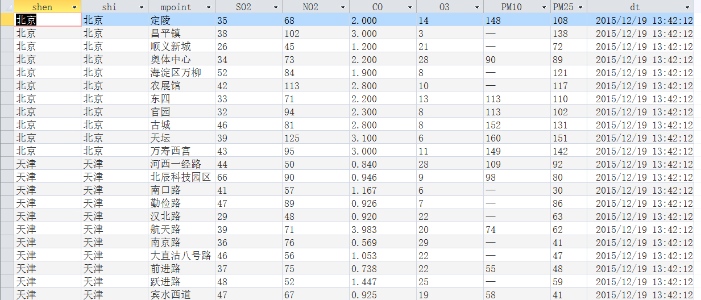Expand the dt column dropdown arrow

688,7
